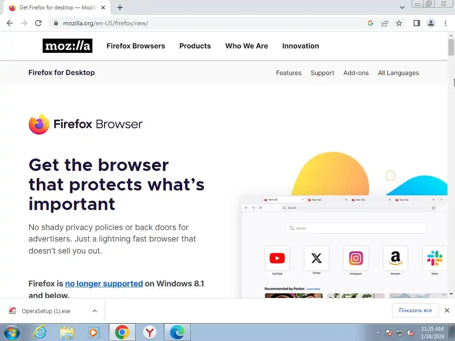Click the Amazon tile in preview
455x341 pixels.
tap(395, 258)
